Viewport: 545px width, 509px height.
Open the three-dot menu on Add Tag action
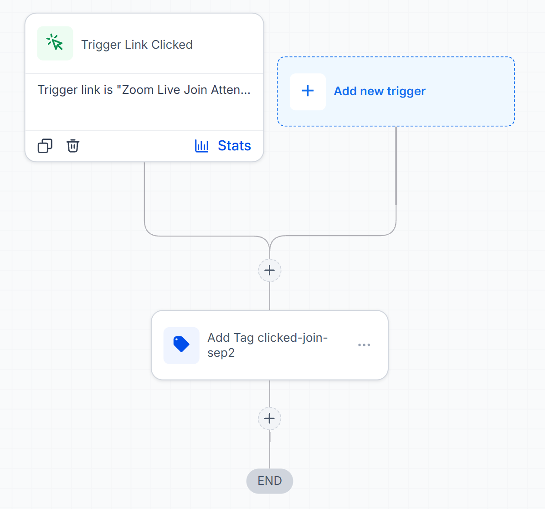click(364, 345)
